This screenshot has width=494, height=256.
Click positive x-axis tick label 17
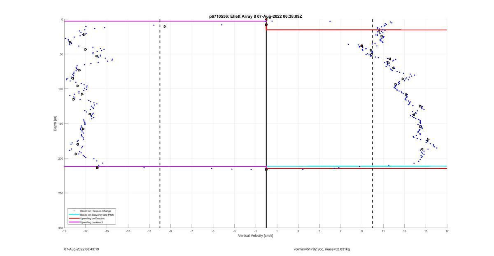(447, 231)
